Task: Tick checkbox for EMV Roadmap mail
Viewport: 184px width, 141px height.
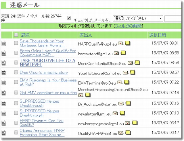Action: [x=16, y=82]
